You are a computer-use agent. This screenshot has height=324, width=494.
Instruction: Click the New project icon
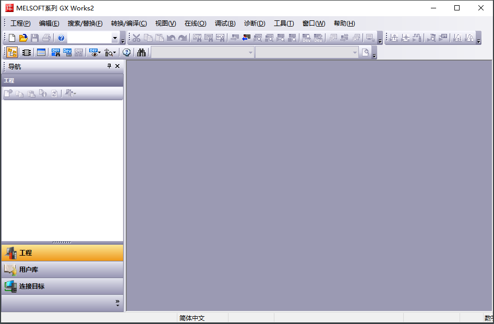[x=12, y=38]
